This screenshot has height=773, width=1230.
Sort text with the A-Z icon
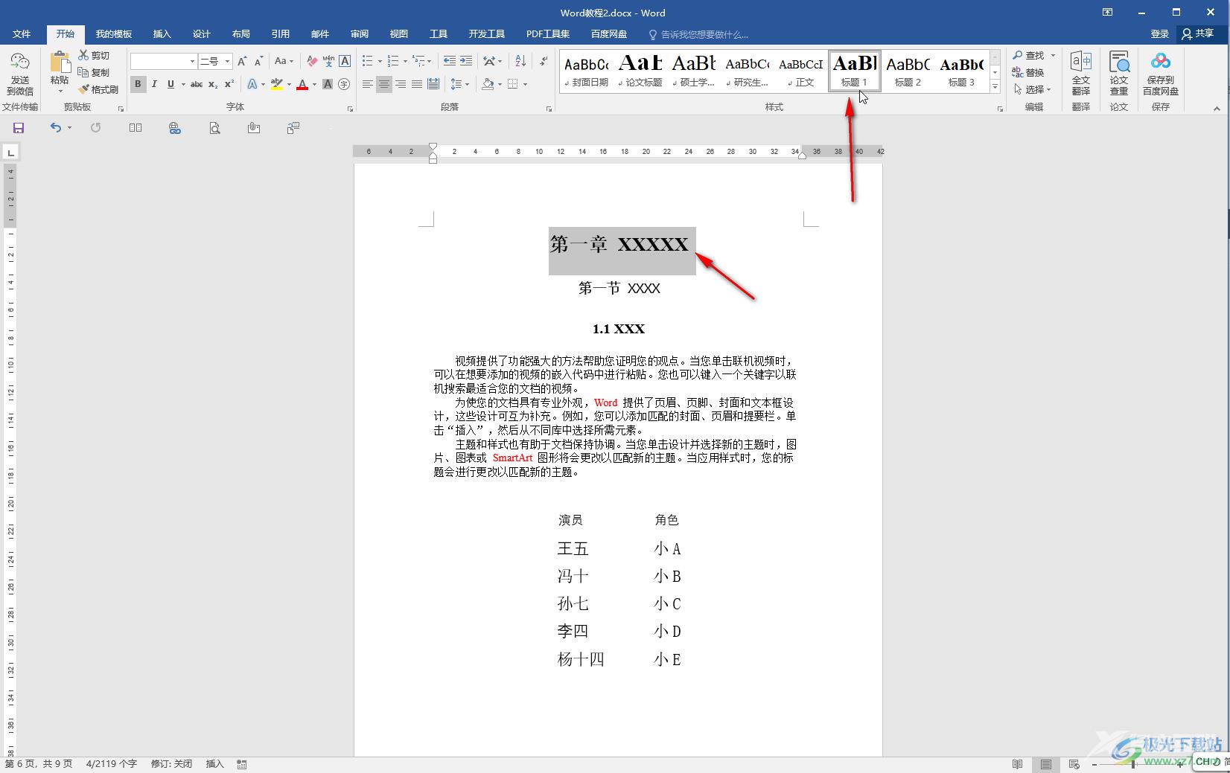520,61
